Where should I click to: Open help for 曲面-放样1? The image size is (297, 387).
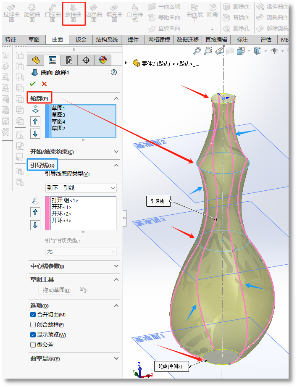[x=114, y=72]
